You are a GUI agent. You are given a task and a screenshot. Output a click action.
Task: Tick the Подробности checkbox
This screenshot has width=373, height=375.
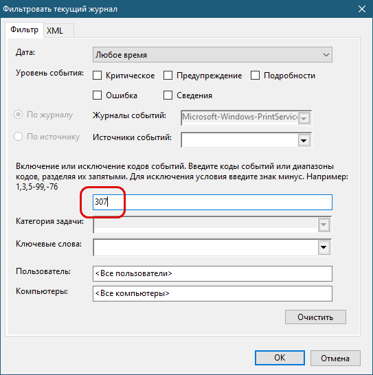255,76
